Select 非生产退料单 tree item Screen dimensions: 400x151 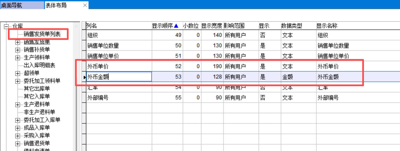click(39, 112)
